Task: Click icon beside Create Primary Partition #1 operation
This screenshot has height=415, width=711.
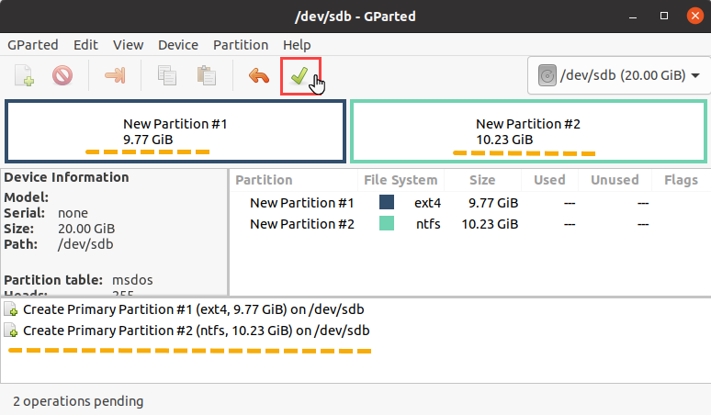Action: [11, 309]
